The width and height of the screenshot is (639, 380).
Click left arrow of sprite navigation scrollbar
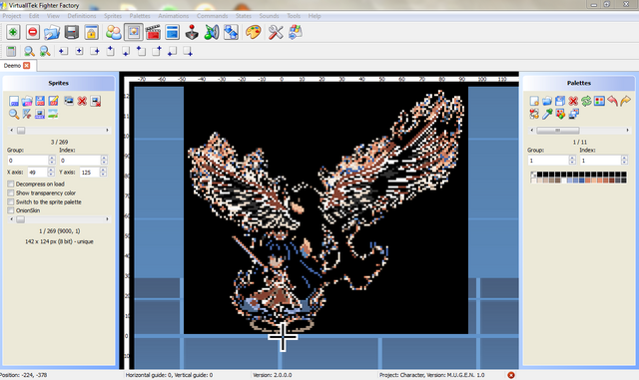11,131
